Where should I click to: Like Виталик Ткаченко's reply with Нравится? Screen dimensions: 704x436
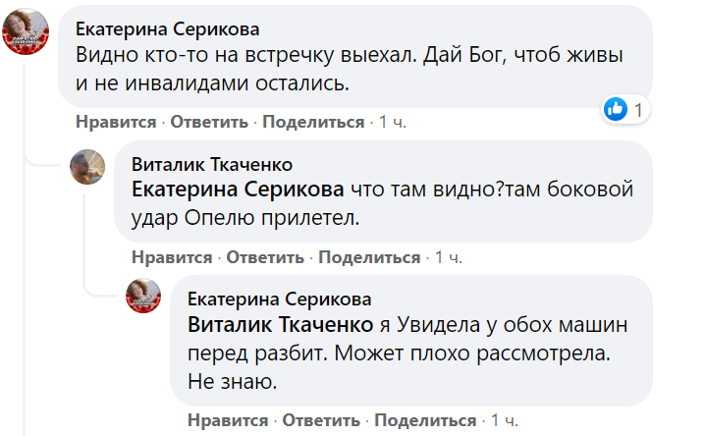(172, 257)
